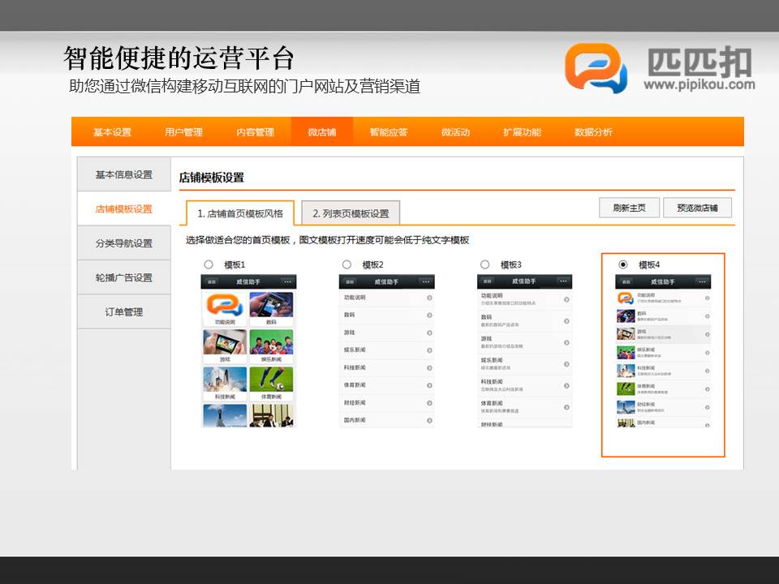Click the 数码 phone image in 模板1

271,305
